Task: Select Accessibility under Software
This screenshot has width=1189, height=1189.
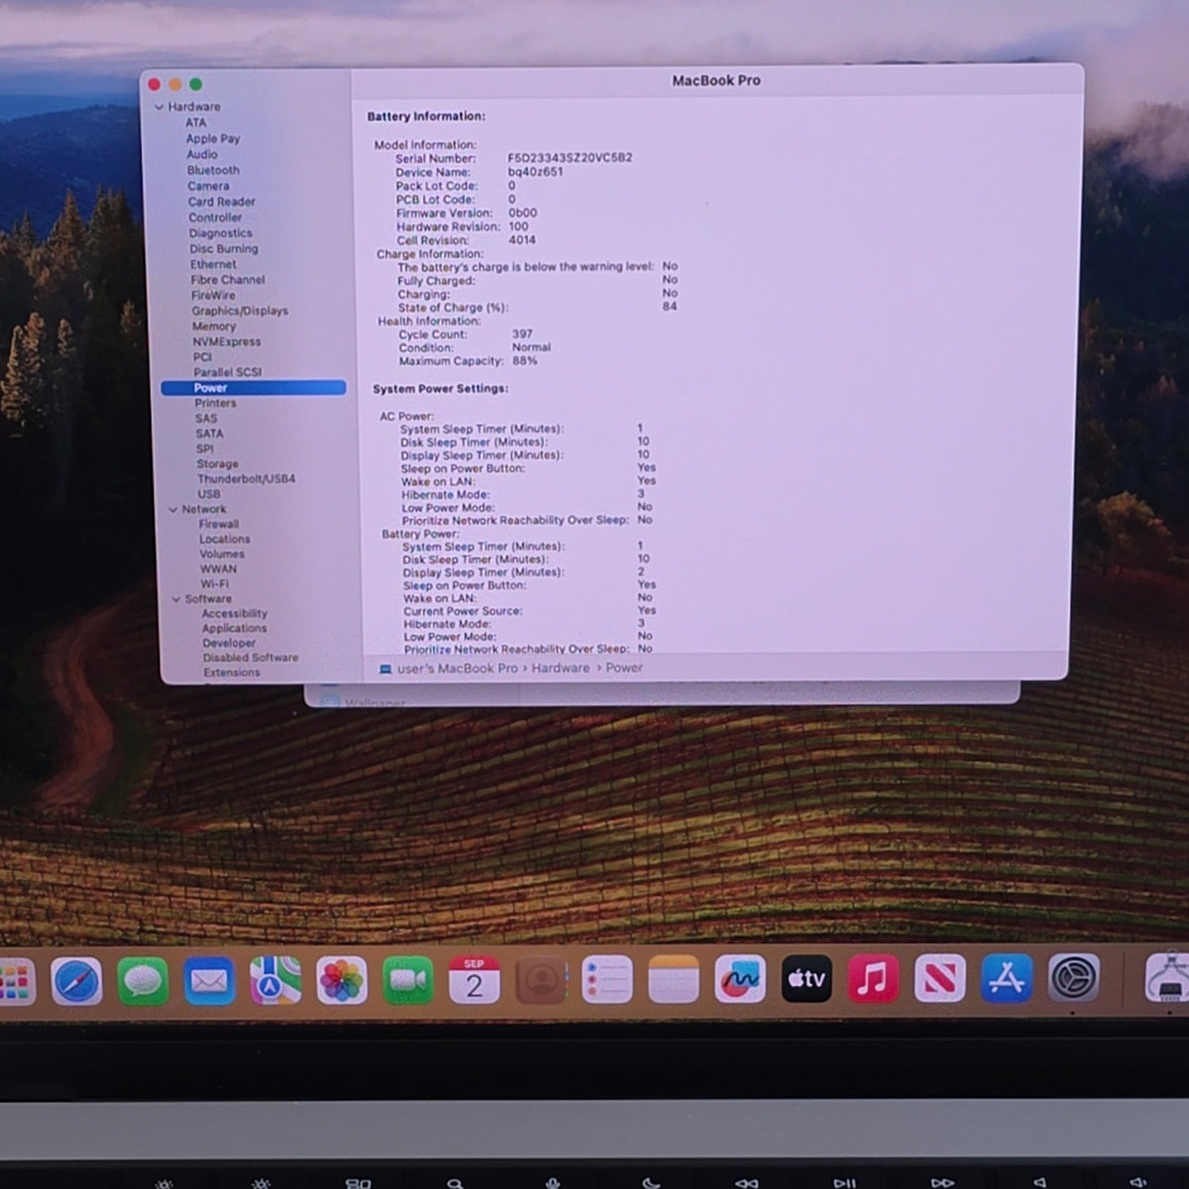Action: pyautogui.click(x=234, y=613)
